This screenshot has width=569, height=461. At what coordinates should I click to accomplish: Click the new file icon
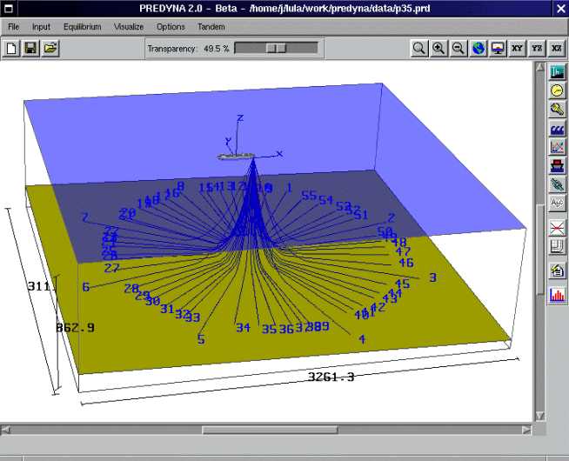tap(11, 48)
